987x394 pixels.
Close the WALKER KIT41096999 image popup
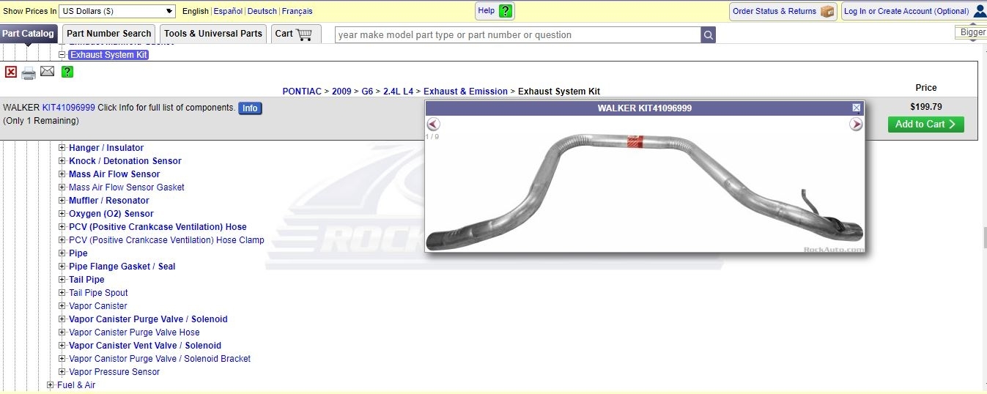[x=857, y=108]
